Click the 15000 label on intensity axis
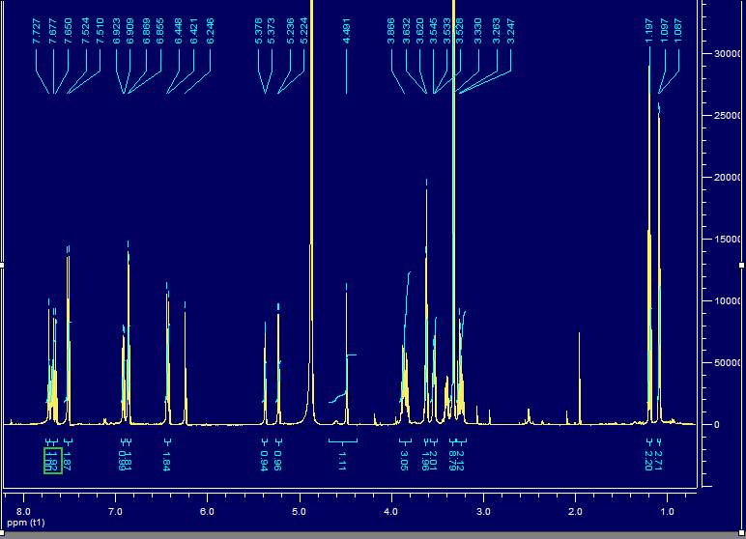Viewport: 746px width, 539px height. coord(727,240)
